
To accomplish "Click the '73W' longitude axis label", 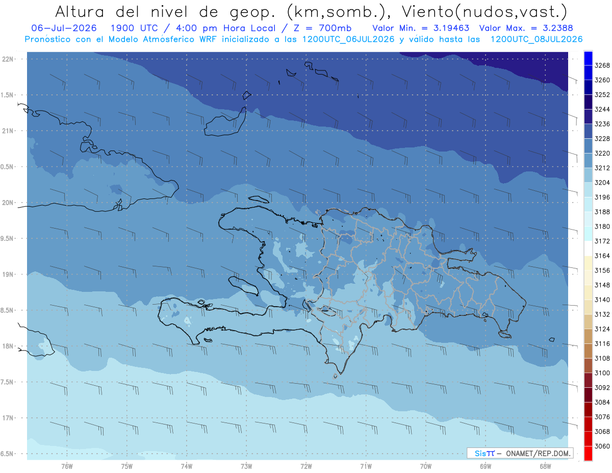I will (246, 466).
